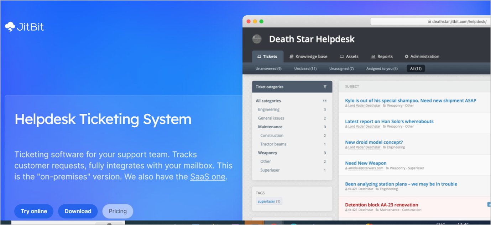
Task: Open New droid model concept ticket
Action: 374,142
